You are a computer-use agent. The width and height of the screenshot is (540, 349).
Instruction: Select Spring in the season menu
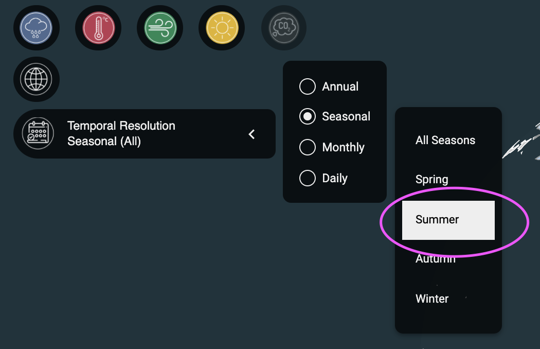pos(432,179)
